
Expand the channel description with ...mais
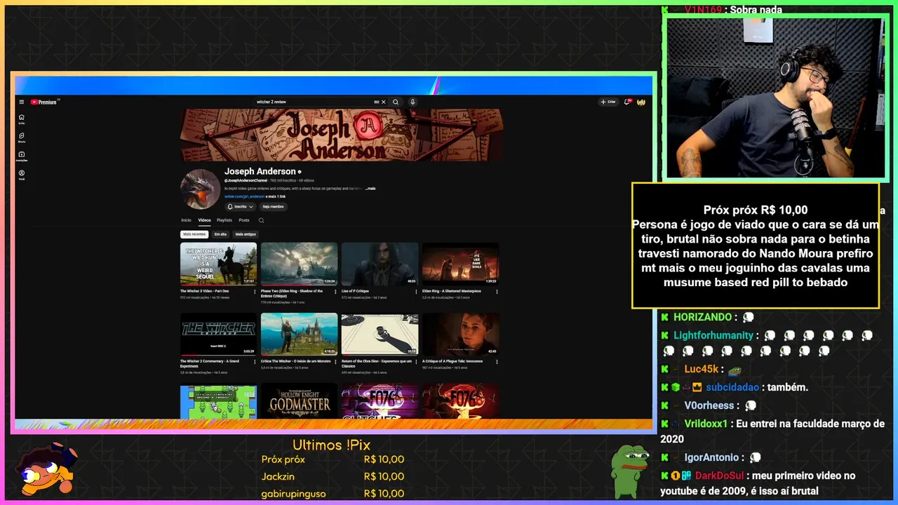tap(370, 189)
